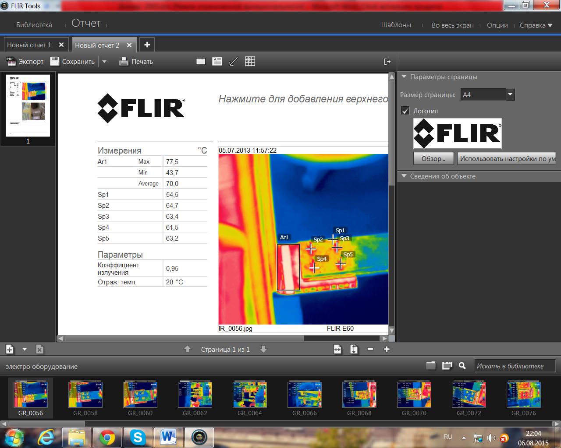Click the library search field
This screenshot has width=561, height=448.
click(515, 366)
